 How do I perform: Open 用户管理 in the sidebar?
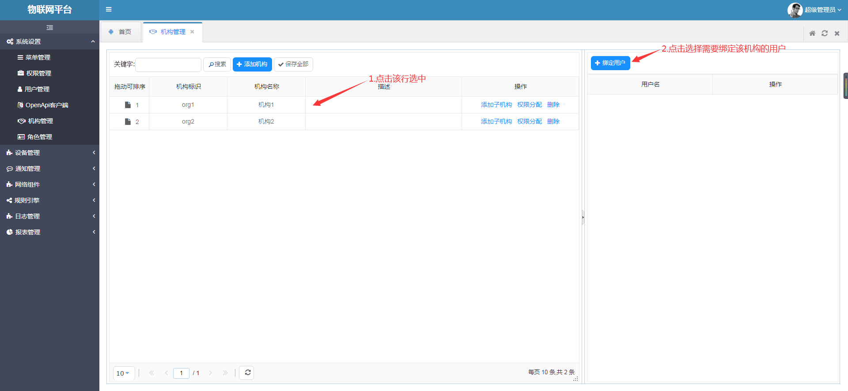[37, 89]
